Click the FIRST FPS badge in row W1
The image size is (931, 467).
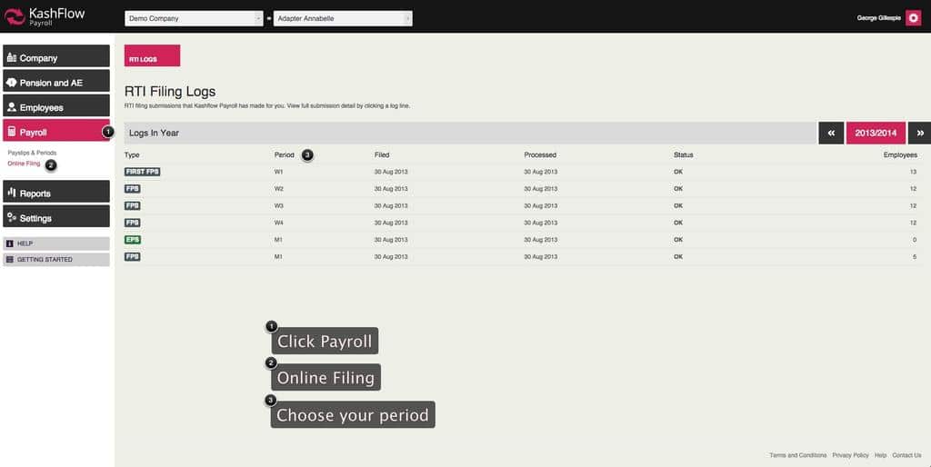[142, 172]
